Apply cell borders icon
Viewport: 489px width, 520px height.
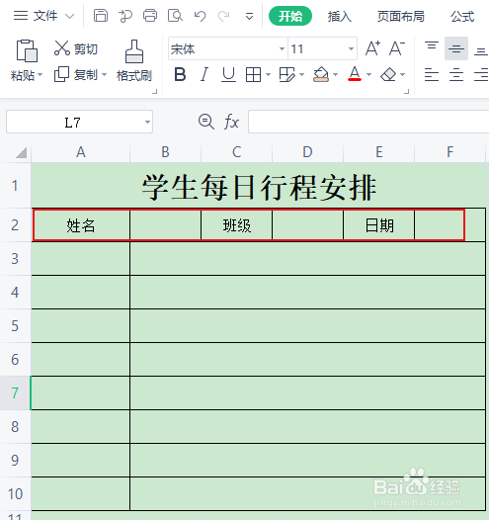254,74
